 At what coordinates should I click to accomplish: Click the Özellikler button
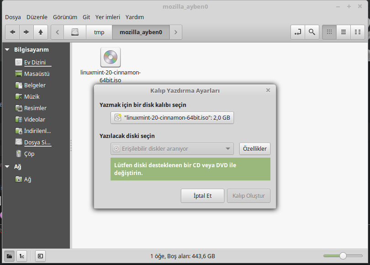point(255,148)
